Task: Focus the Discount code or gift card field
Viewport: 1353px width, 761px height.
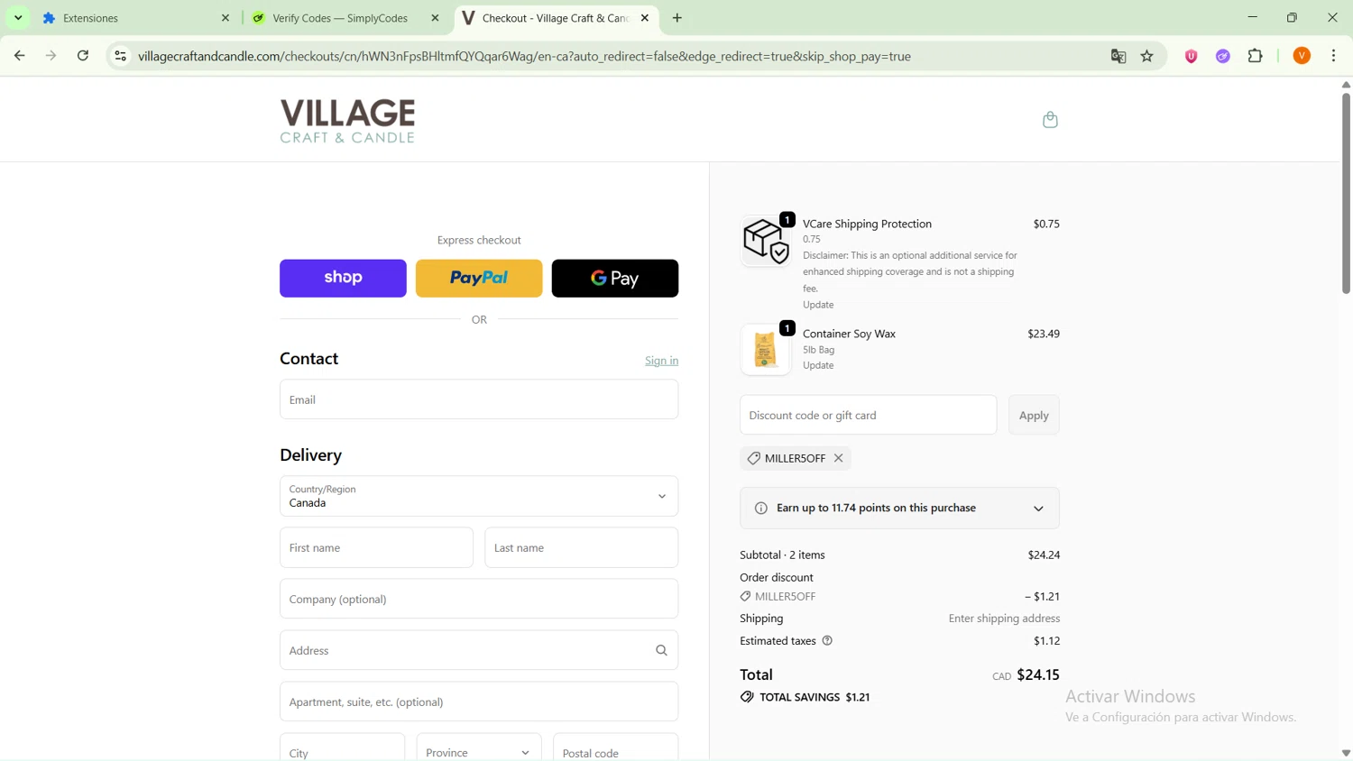Action: coord(868,416)
